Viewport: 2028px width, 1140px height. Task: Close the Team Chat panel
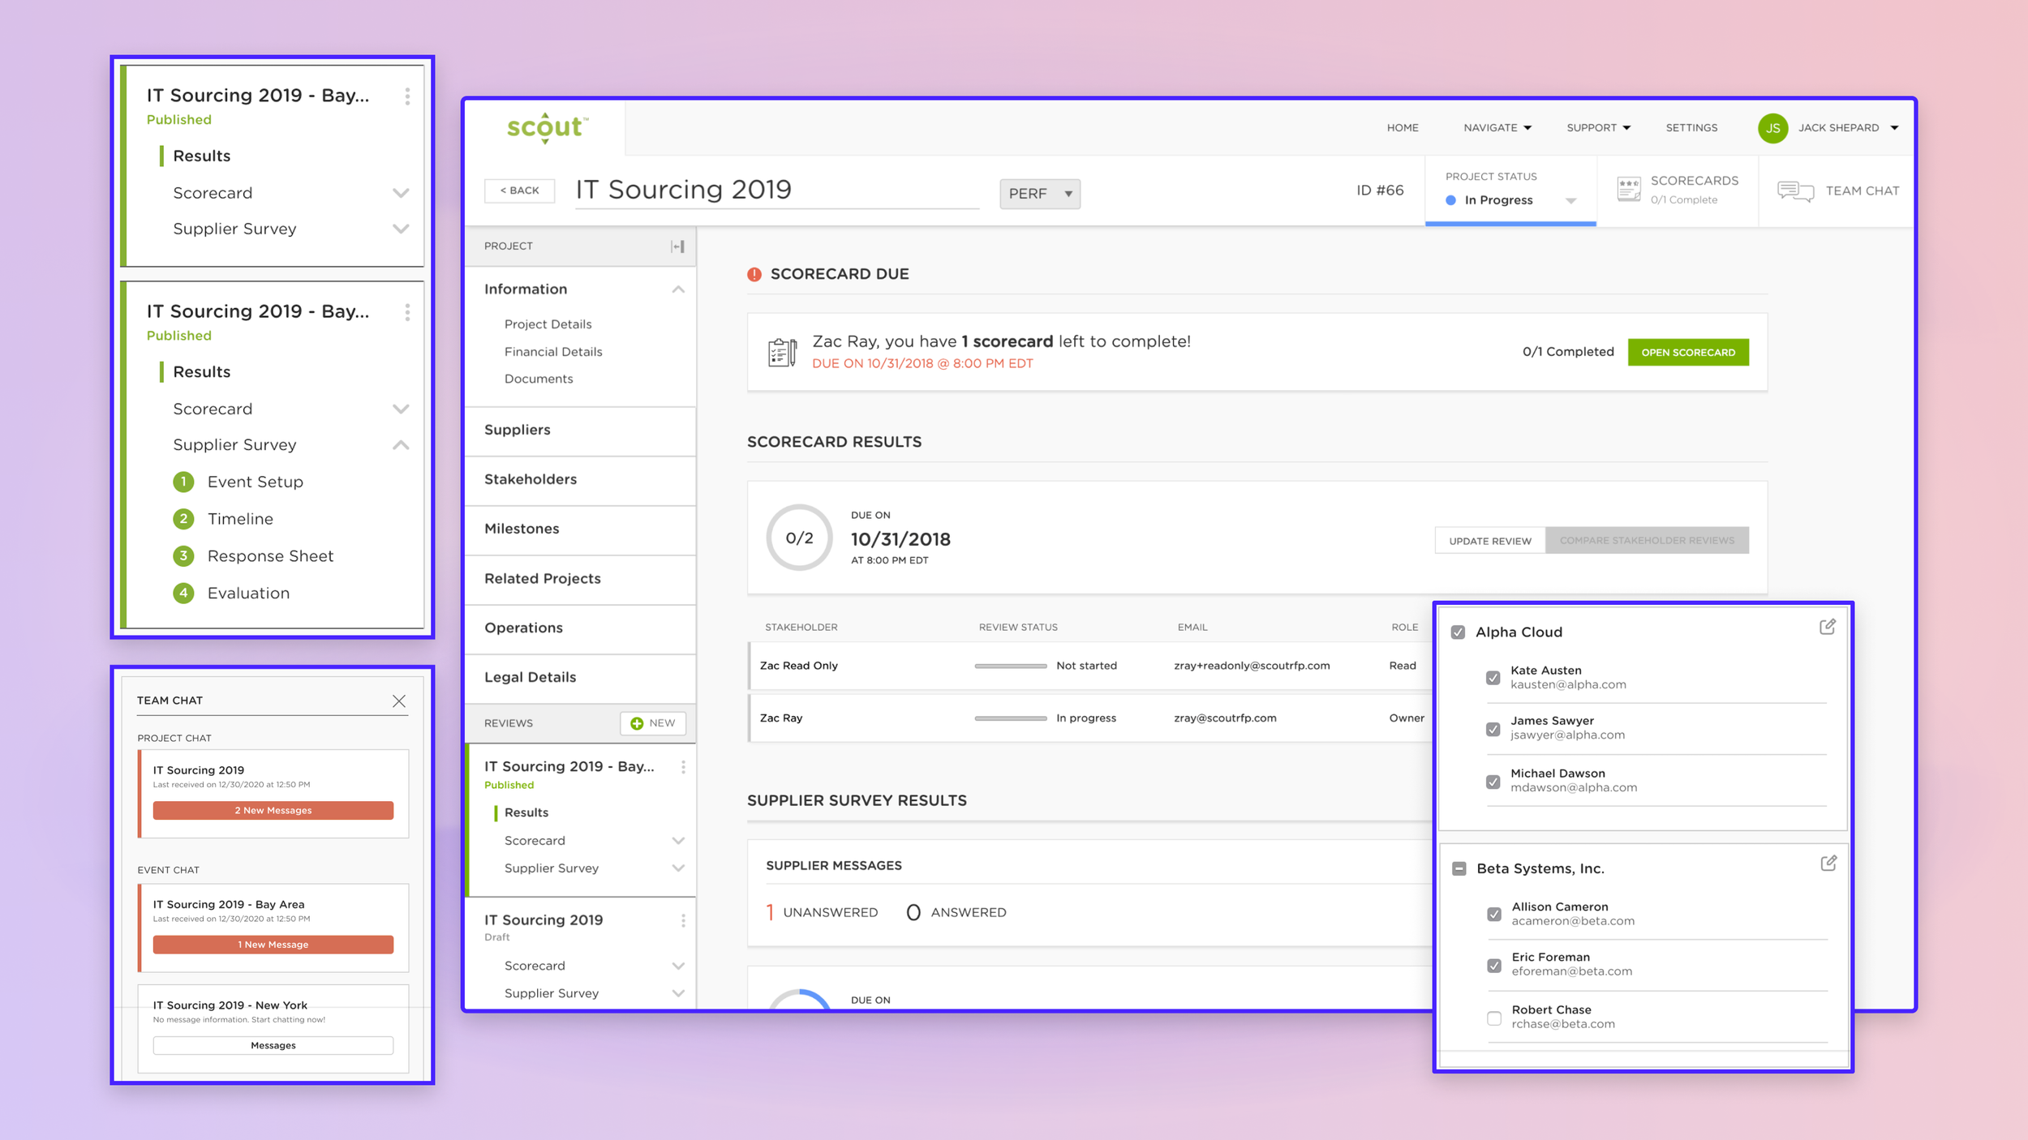coord(398,701)
